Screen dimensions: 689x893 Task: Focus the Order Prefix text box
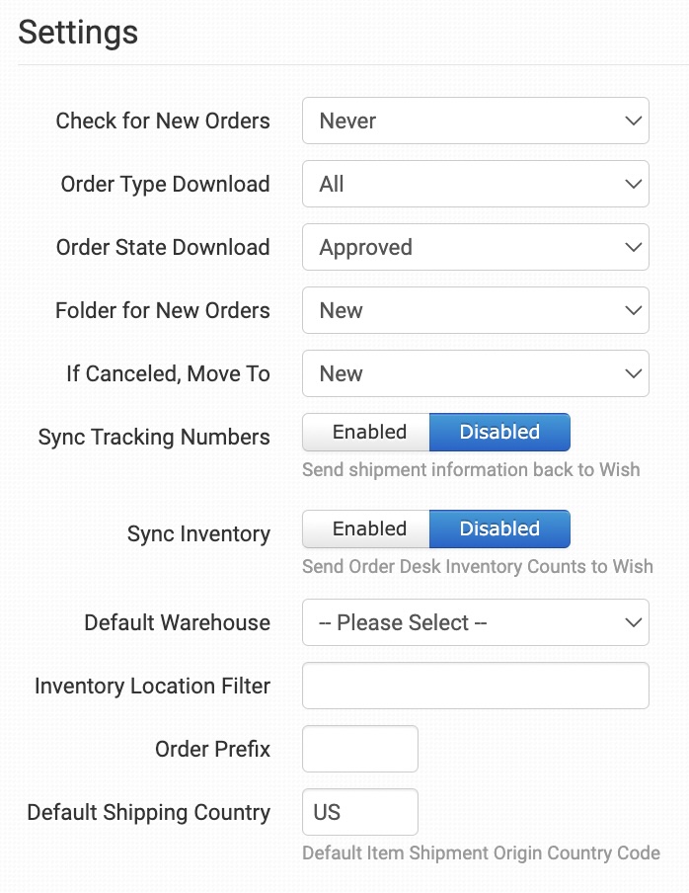click(359, 749)
